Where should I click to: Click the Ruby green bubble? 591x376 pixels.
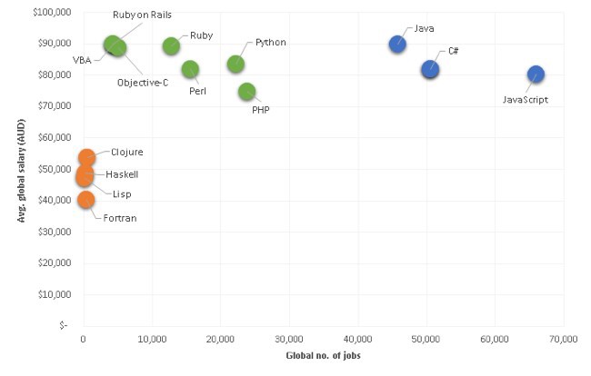tap(171, 46)
